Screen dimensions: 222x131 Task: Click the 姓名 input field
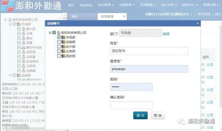149,51
